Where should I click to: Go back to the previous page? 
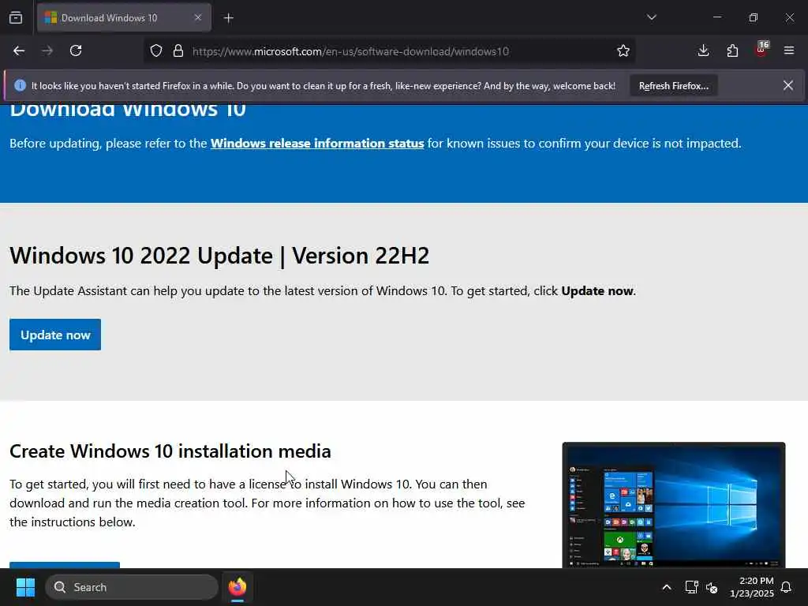click(x=19, y=50)
